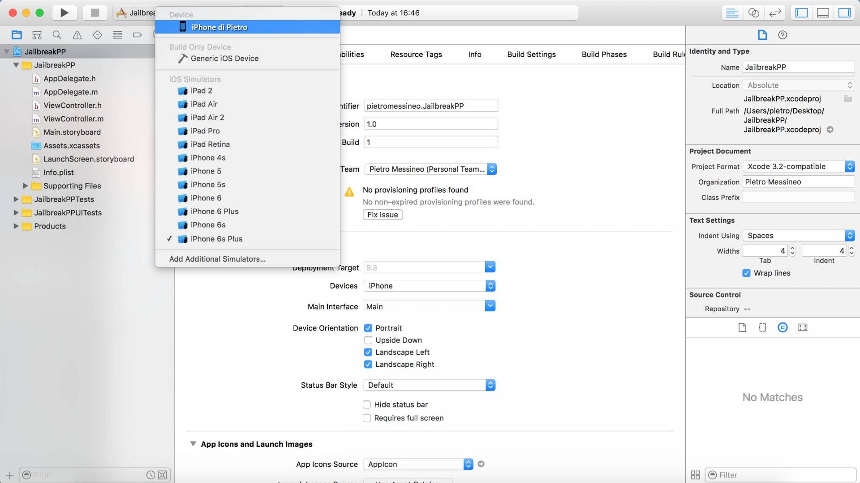Show the File inspector
The height and width of the screenshot is (483, 860).
[762, 35]
